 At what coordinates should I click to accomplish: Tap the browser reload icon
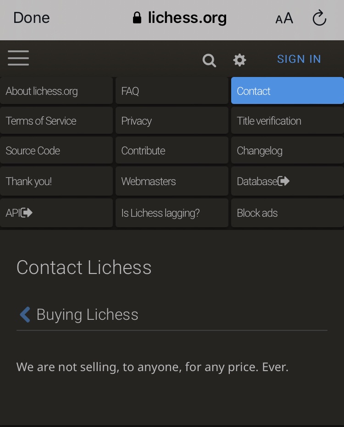click(x=319, y=18)
